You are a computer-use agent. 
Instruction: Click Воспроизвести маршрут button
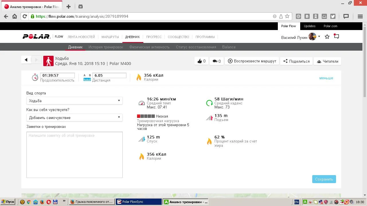[x=252, y=61]
